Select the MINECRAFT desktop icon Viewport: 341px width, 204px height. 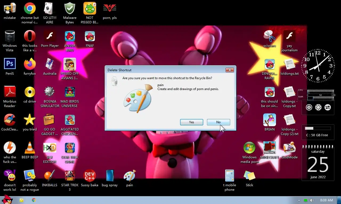(x=270, y=150)
